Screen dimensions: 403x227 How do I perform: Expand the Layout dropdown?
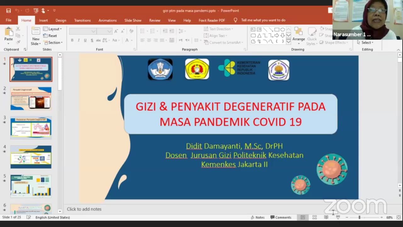[x=53, y=29]
